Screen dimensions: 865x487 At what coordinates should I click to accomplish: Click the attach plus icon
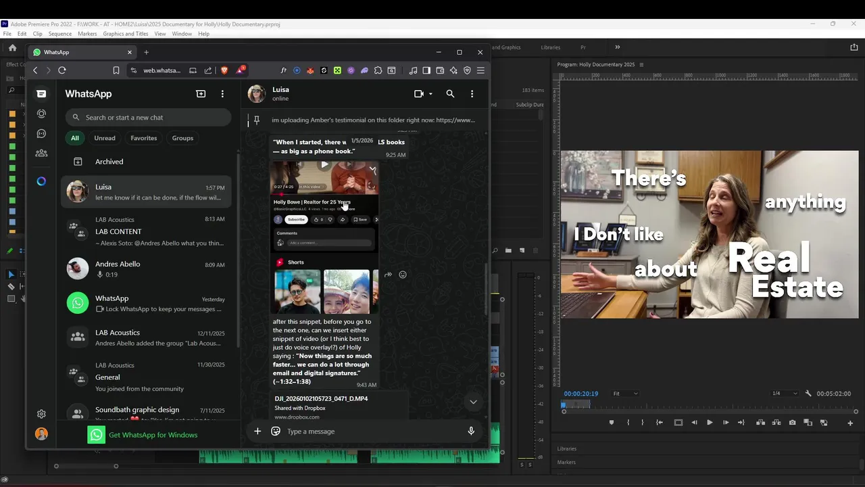point(257,431)
